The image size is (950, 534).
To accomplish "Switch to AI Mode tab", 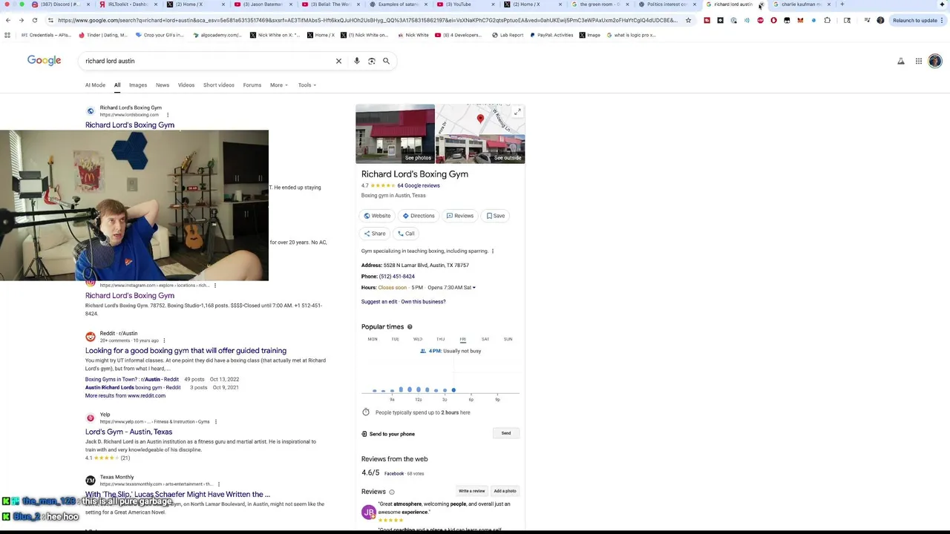I will tap(95, 85).
